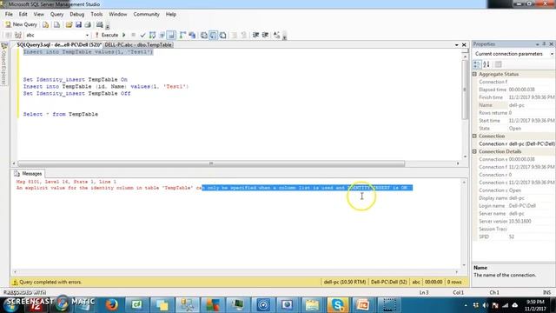Open SQL editor toolbar options arrow
556x313 pixels.
point(284,37)
